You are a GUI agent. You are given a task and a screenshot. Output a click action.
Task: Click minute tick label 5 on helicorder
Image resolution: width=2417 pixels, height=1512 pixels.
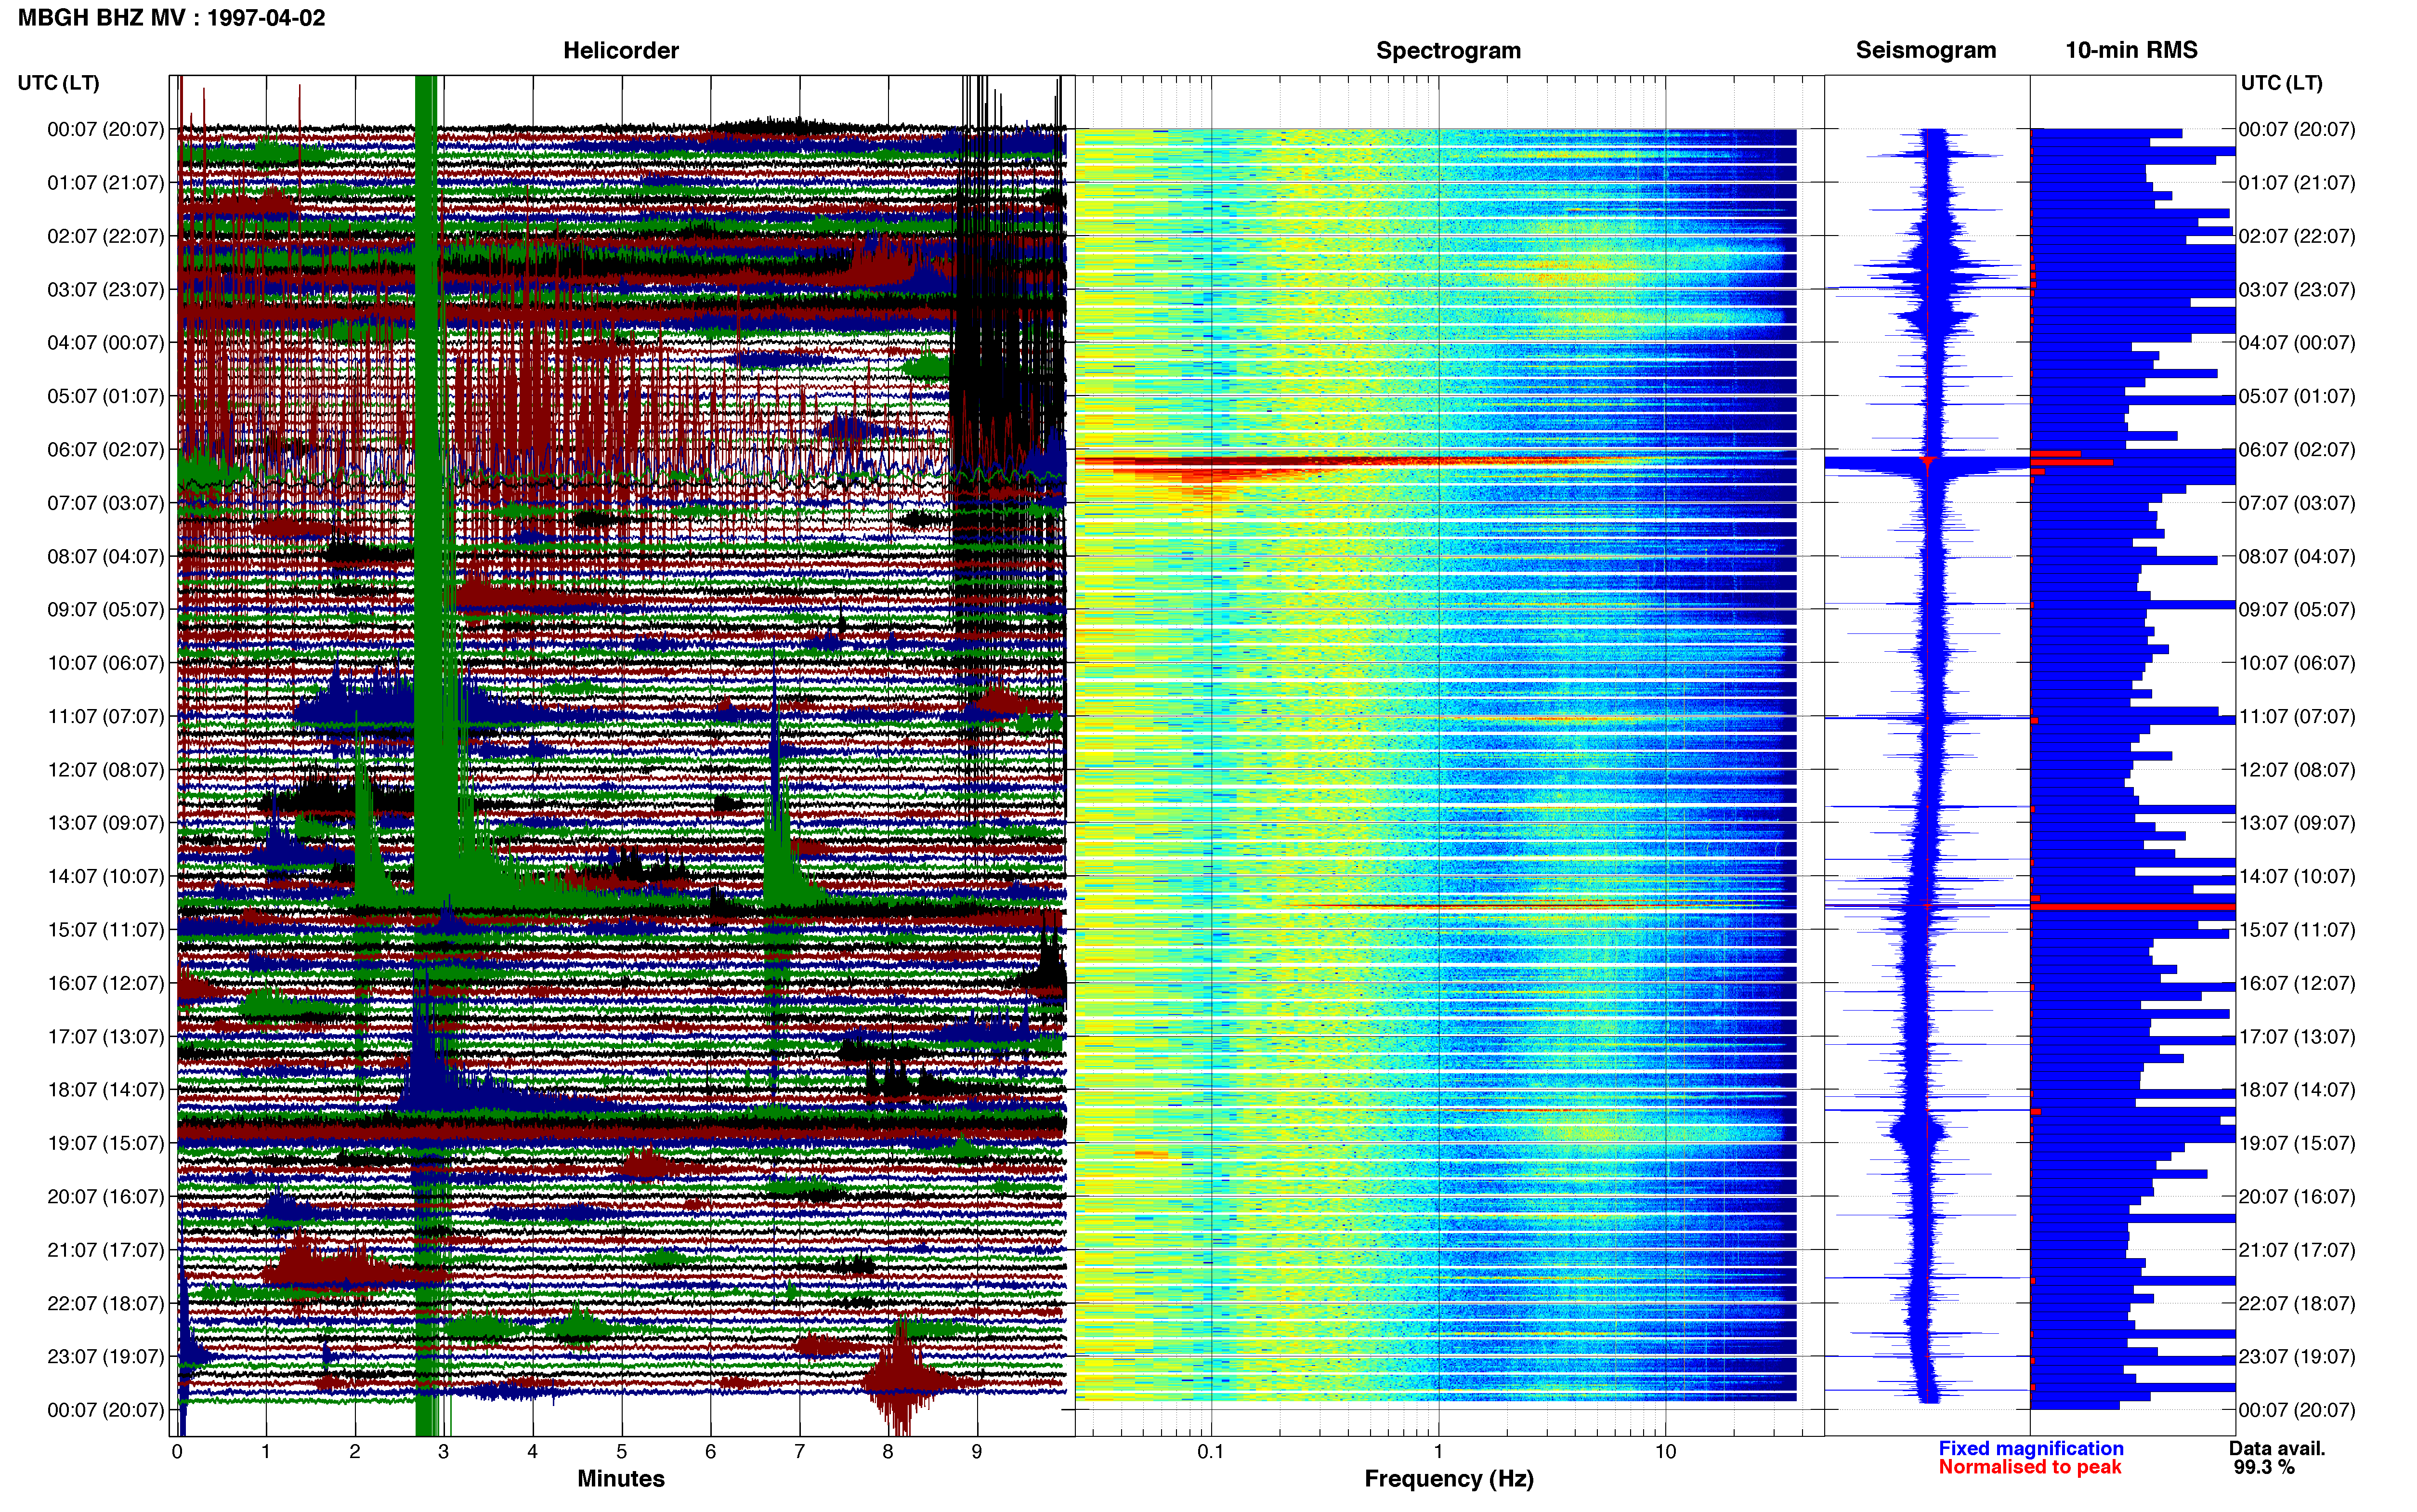(622, 1451)
